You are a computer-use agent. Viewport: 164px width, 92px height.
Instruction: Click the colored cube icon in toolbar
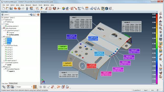(63, 8)
